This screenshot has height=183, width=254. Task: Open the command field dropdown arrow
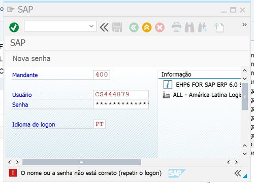(x=91, y=26)
